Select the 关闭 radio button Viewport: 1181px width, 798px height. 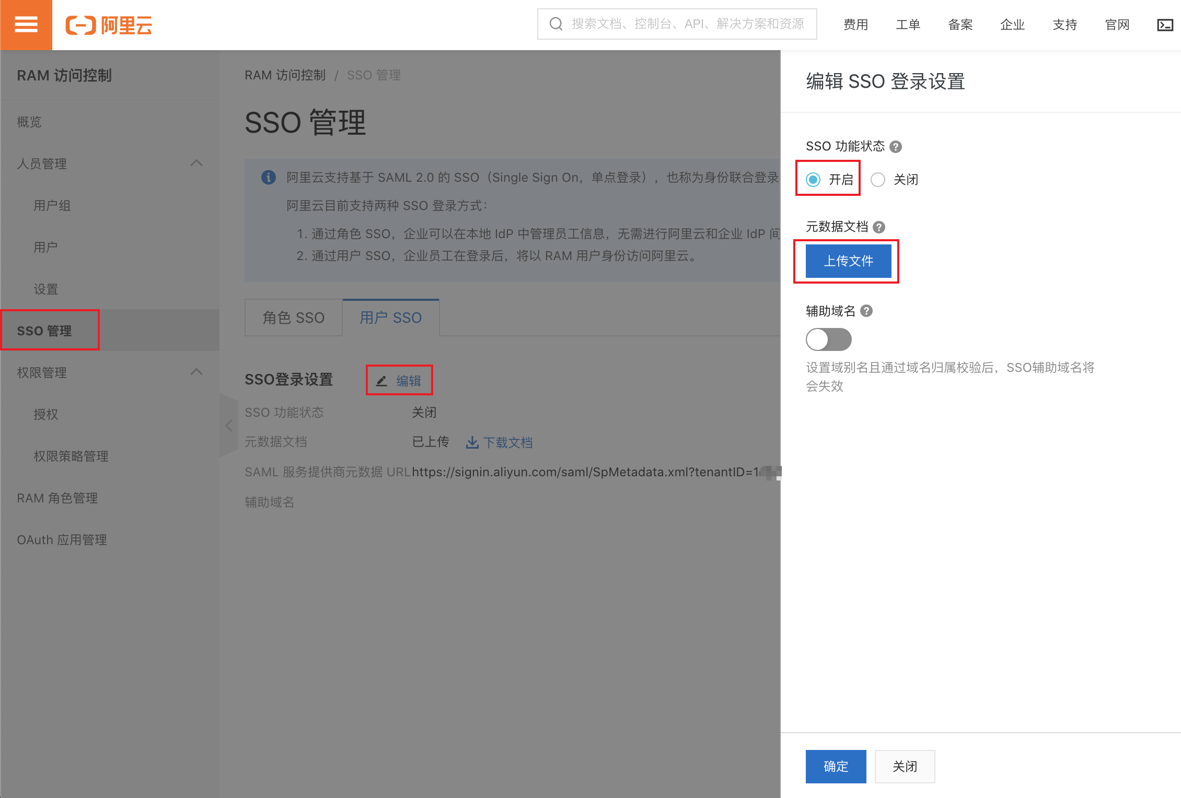tap(878, 179)
